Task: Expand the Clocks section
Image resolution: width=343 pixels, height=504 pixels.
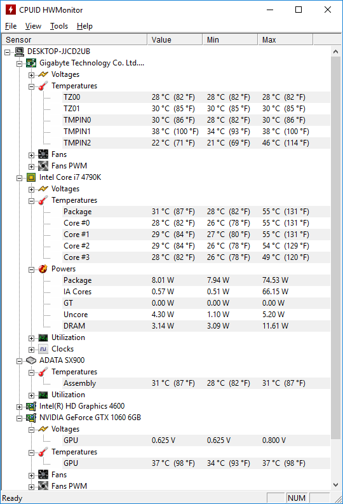Action: (x=31, y=350)
